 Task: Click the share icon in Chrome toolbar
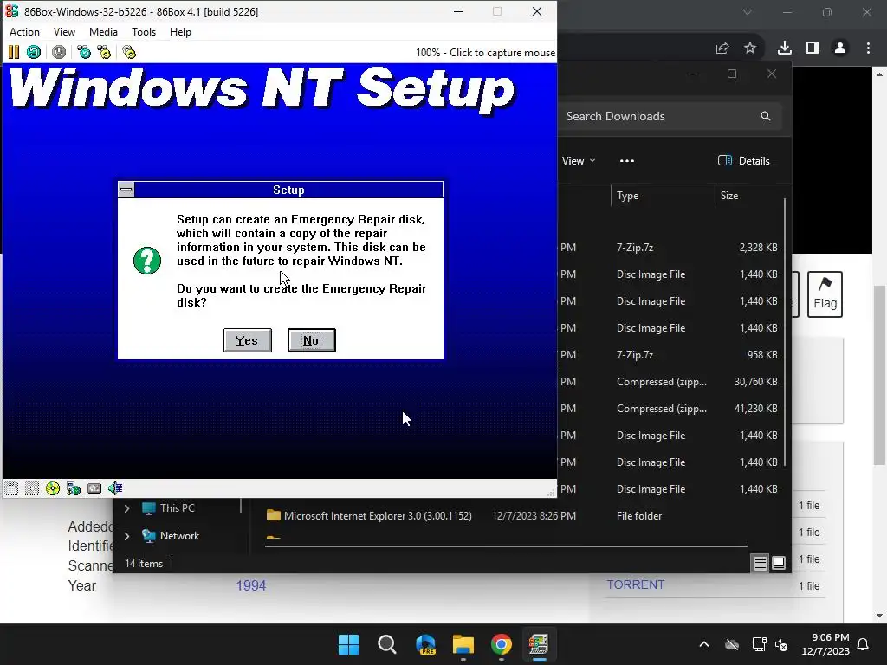[722, 48]
